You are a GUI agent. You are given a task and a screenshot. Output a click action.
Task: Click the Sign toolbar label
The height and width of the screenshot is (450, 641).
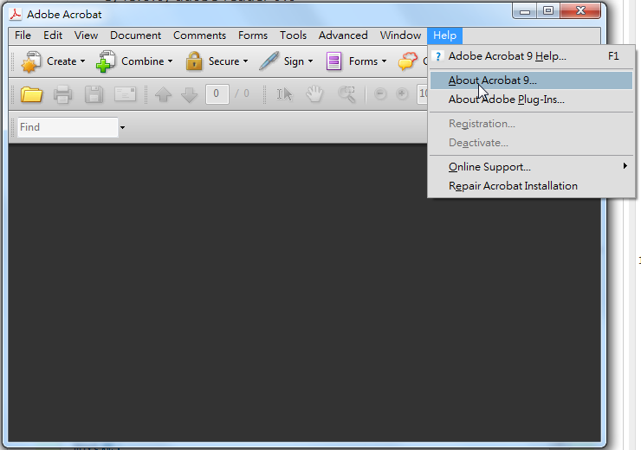[294, 61]
